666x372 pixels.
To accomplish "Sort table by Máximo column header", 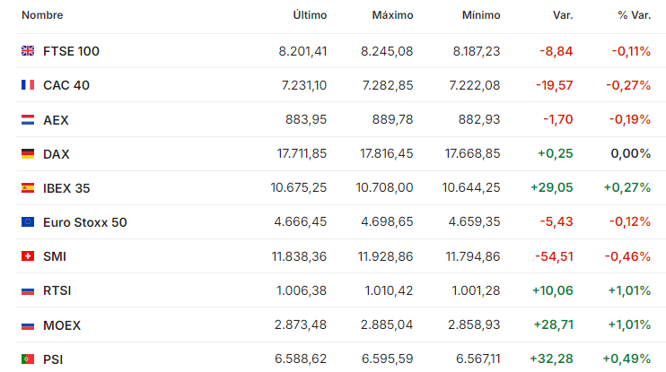I will pos(392,15).
